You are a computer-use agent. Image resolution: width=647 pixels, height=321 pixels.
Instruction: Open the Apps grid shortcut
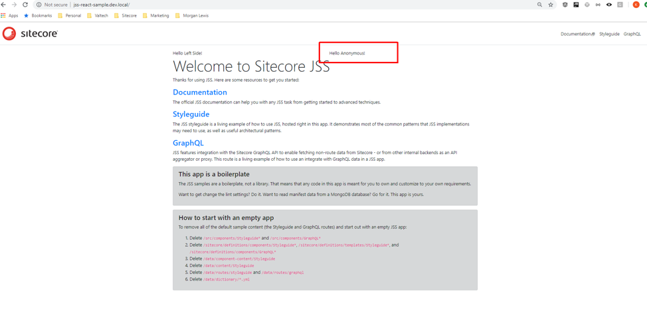pos(9,15)
